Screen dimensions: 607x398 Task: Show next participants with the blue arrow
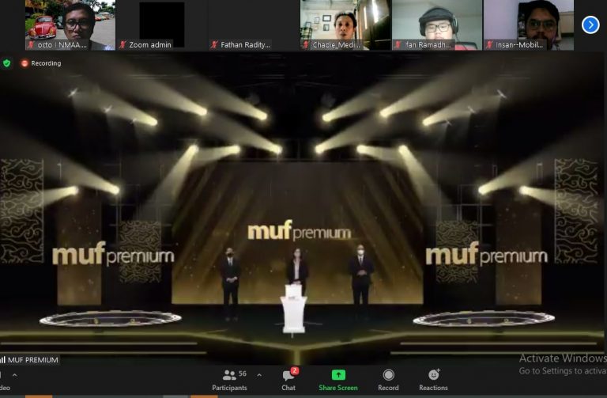coord(590,25)
